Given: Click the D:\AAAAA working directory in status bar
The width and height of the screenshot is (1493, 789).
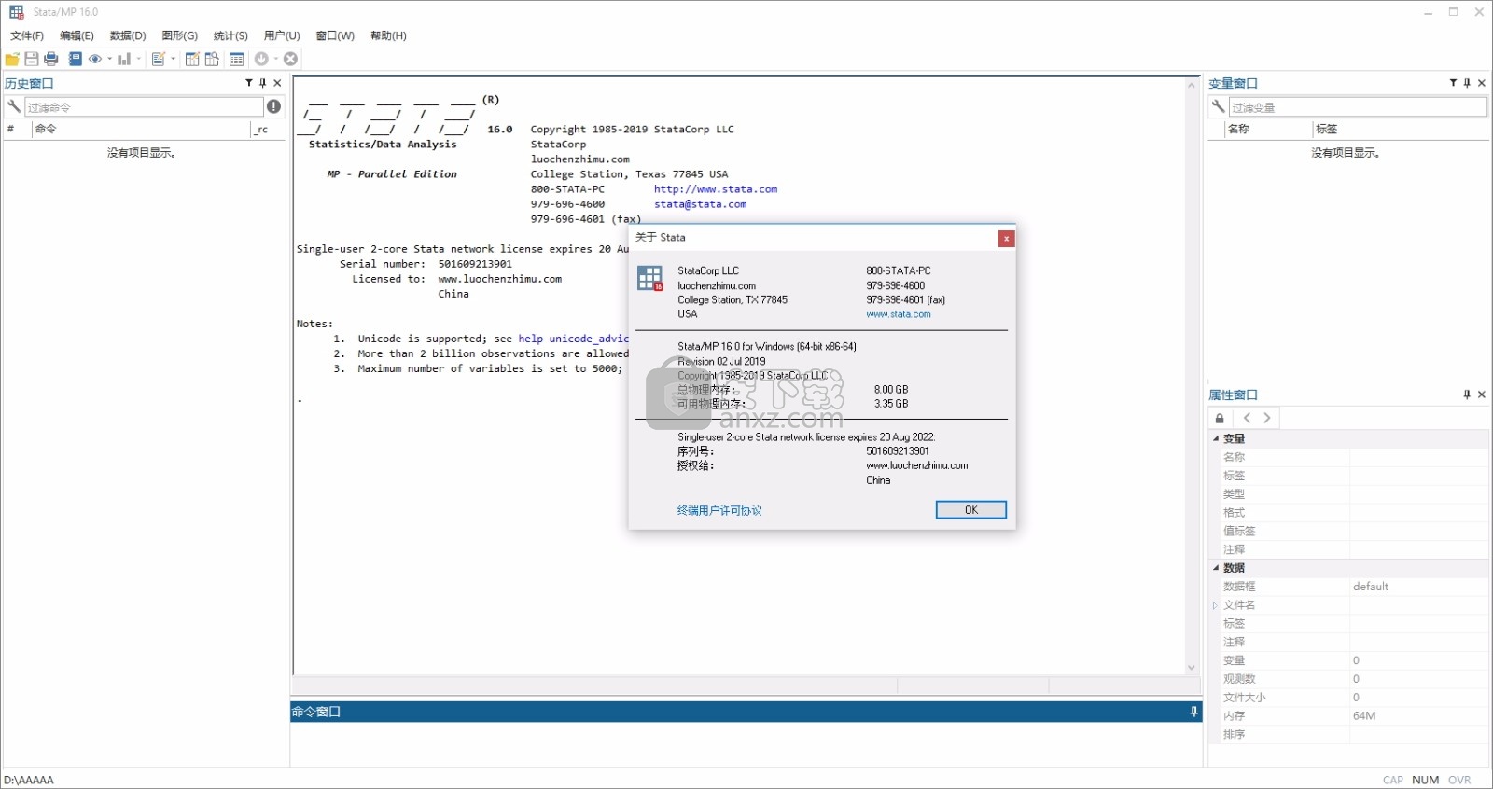Looking at the screenshot, I should (x=29, y=781).
